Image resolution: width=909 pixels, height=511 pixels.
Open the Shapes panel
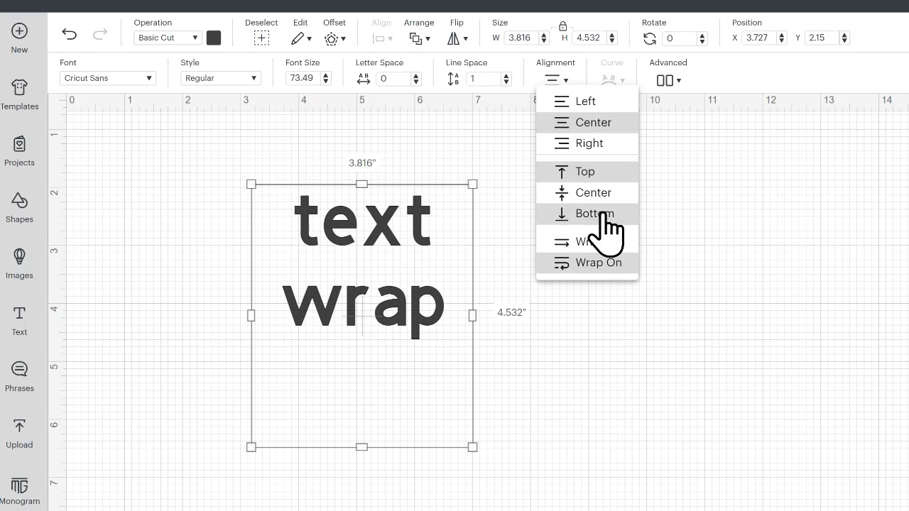(19, 207)
